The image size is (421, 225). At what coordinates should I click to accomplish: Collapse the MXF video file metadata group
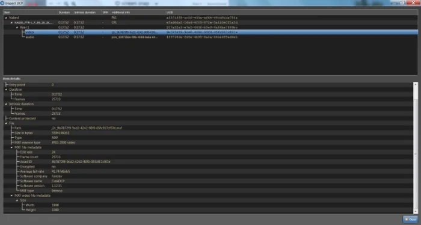click(11, 196)
